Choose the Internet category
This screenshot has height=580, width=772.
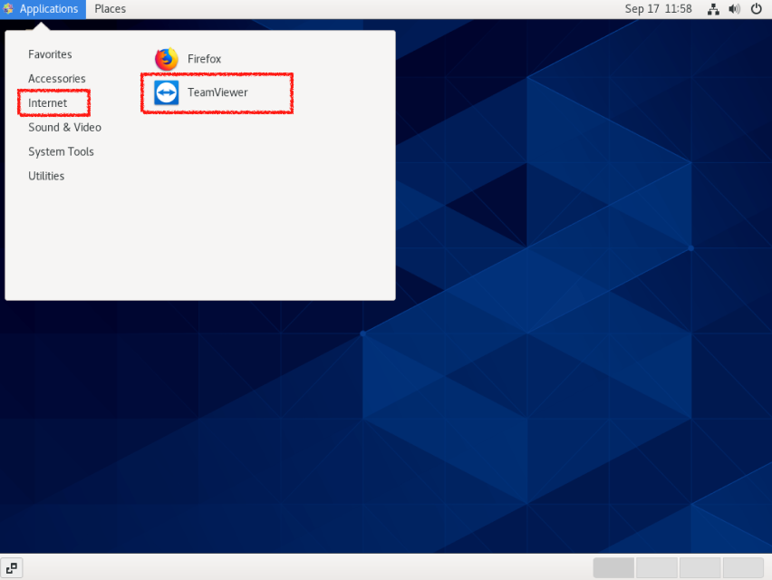[47, 103]
